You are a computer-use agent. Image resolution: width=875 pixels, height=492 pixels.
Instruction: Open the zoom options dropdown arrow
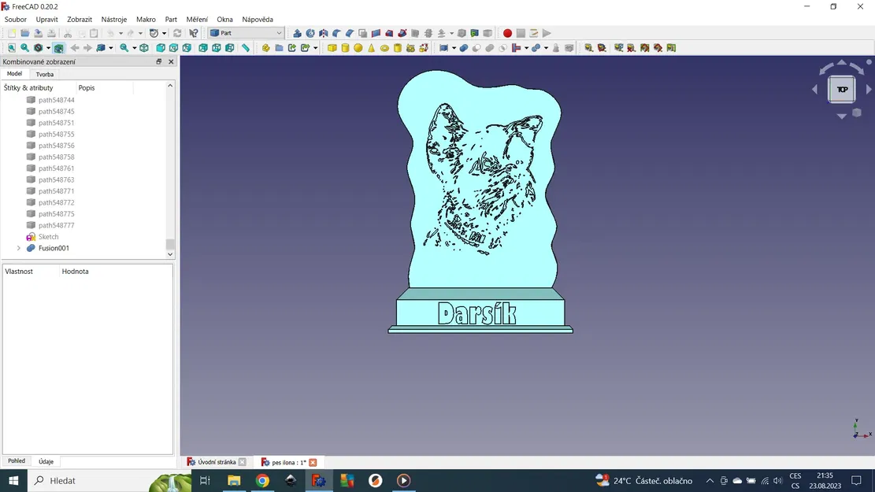coord(135,48)
